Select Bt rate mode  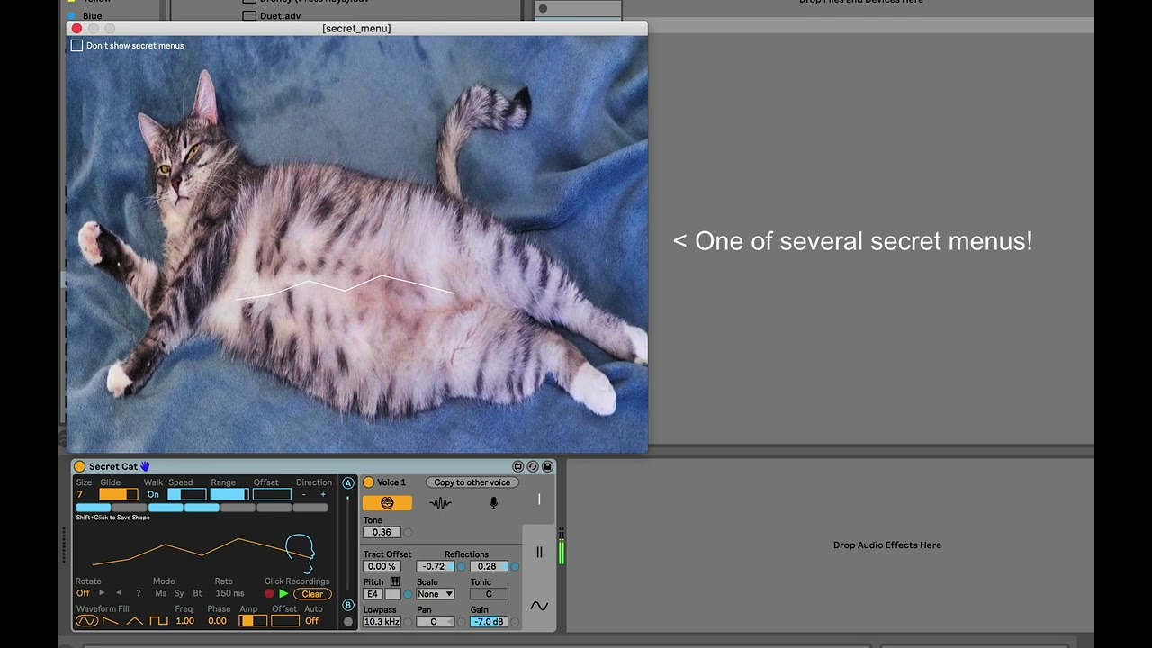(x=198, y=593)
